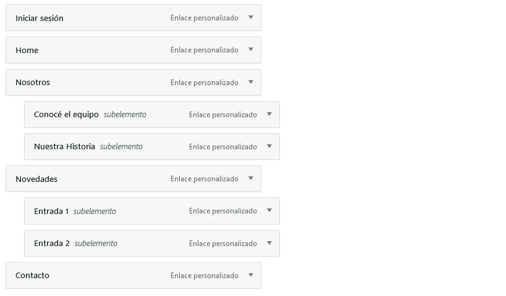Click the Home menu item title
506x296 pixels.
click(x=27, y=50)
